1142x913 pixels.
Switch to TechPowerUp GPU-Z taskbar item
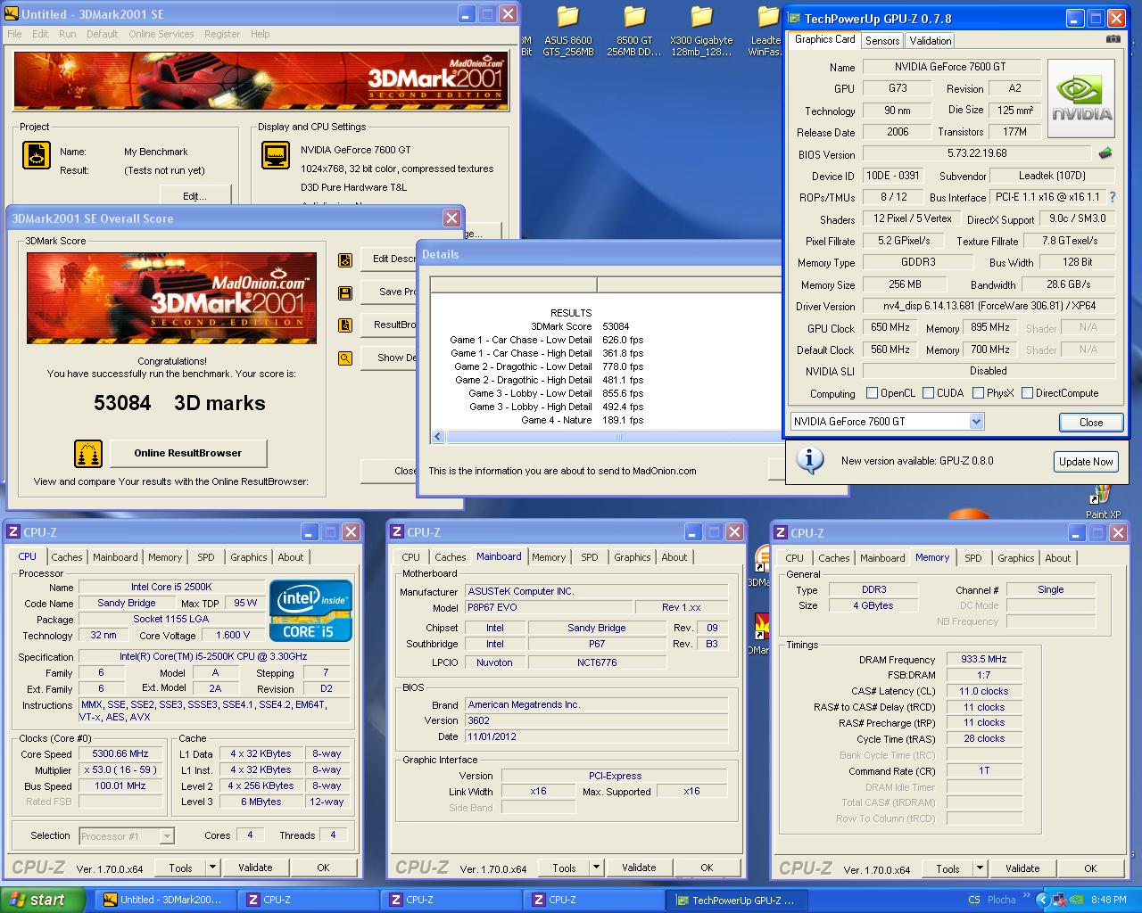click(737, 900)
